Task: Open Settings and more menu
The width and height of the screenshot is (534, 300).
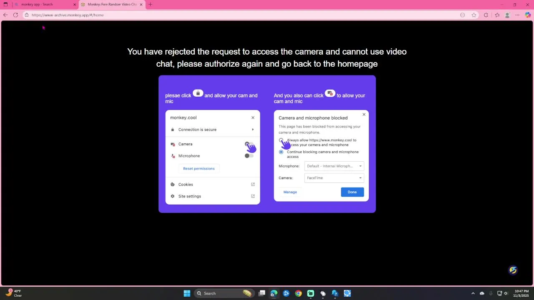Action: (517, 15)
